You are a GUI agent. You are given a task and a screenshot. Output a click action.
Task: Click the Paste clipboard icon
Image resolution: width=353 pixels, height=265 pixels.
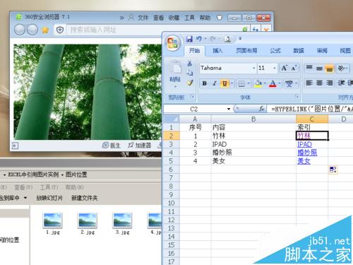pyautogui.click(x=176, y=68)
